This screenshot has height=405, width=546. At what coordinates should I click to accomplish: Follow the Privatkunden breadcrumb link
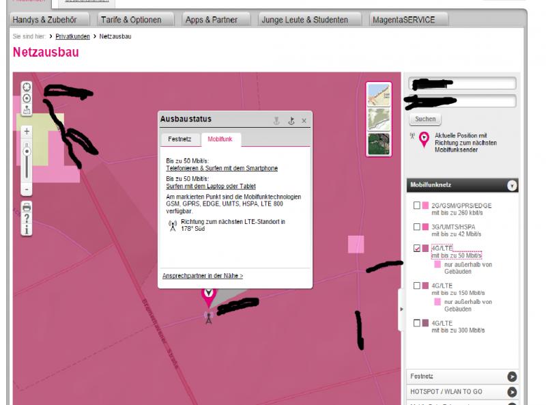73,36
